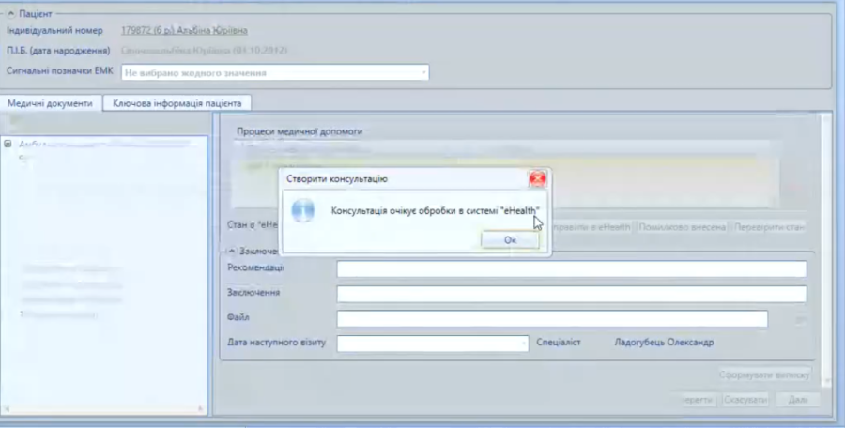
Task: Click right arrow of tree horizontal scrollbar
Action: (201, 409)
